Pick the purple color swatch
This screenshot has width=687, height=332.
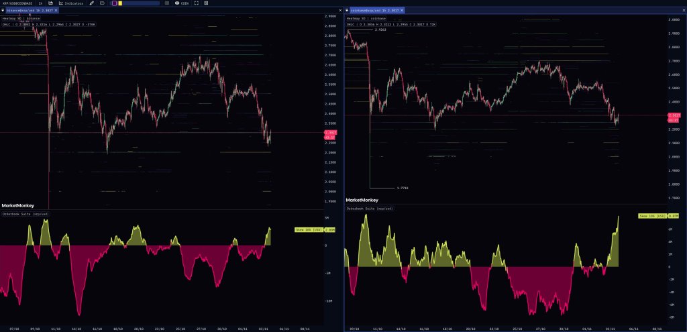(x=114, y=3)
